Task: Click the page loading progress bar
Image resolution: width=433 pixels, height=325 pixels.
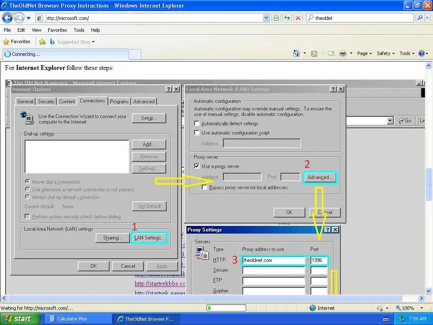Action: click(226, 308)
